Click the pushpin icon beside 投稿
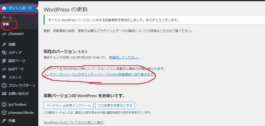This screenshot has width=265, height=126. 4,45
